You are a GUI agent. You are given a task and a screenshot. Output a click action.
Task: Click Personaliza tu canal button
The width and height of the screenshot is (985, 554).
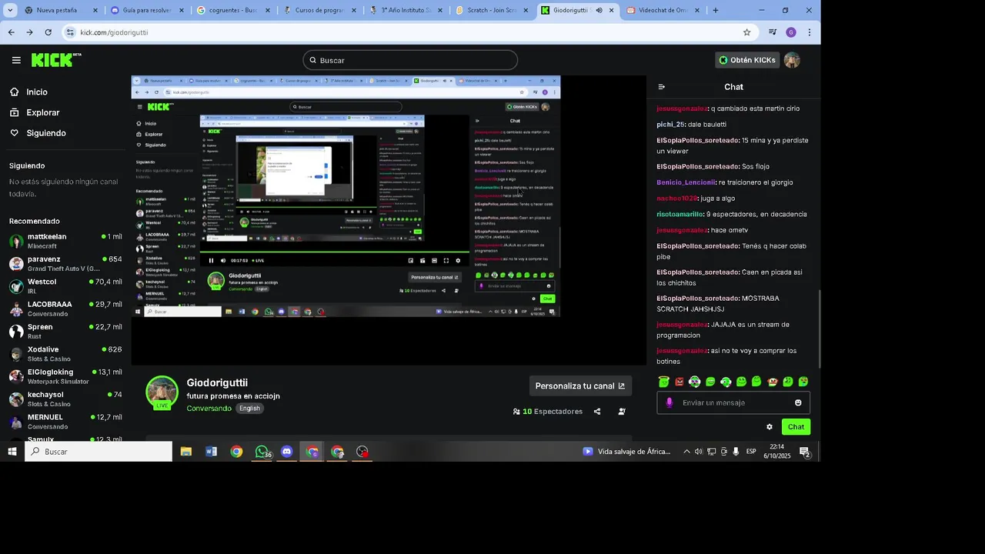[x=580, y=386]
